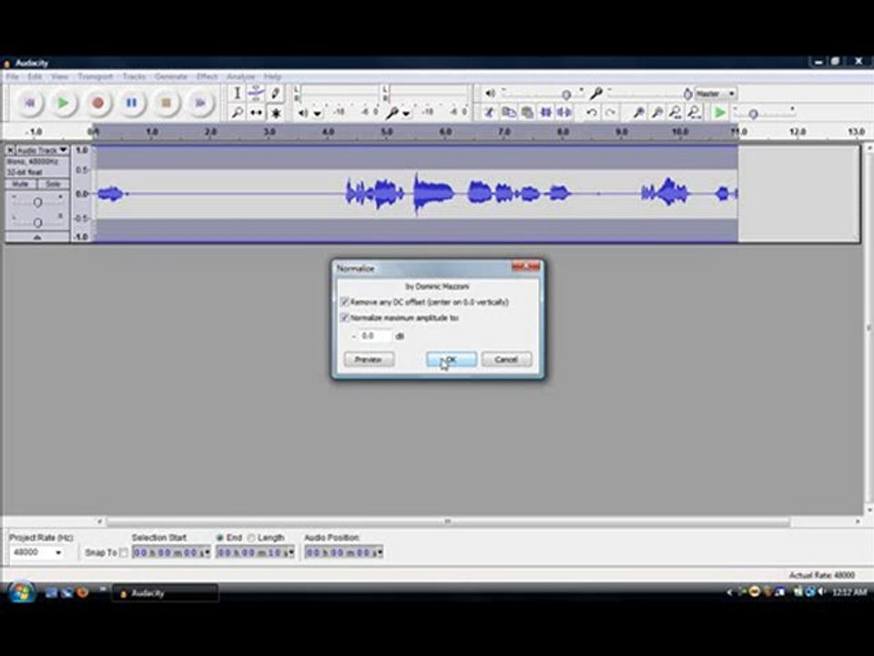874x656 pixels.
Task: Click the Skip to End button
Action: coord(199,103)
